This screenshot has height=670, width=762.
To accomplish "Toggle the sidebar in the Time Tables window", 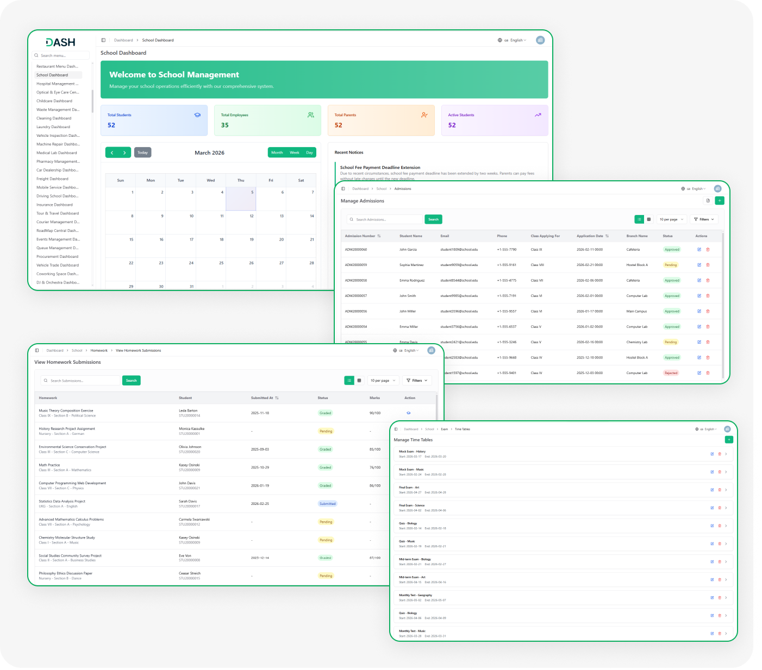I will [396, 429].
